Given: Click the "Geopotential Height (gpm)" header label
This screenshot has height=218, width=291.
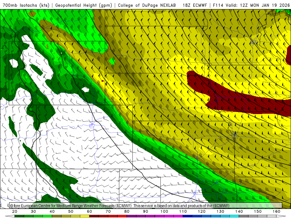Looking at the screenshot, I should pos(84,5).
